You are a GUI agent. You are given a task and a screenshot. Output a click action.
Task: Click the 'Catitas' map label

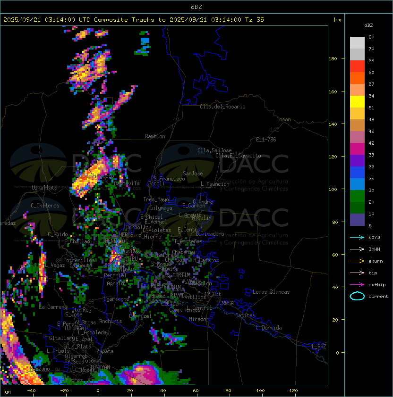[245, 315]
